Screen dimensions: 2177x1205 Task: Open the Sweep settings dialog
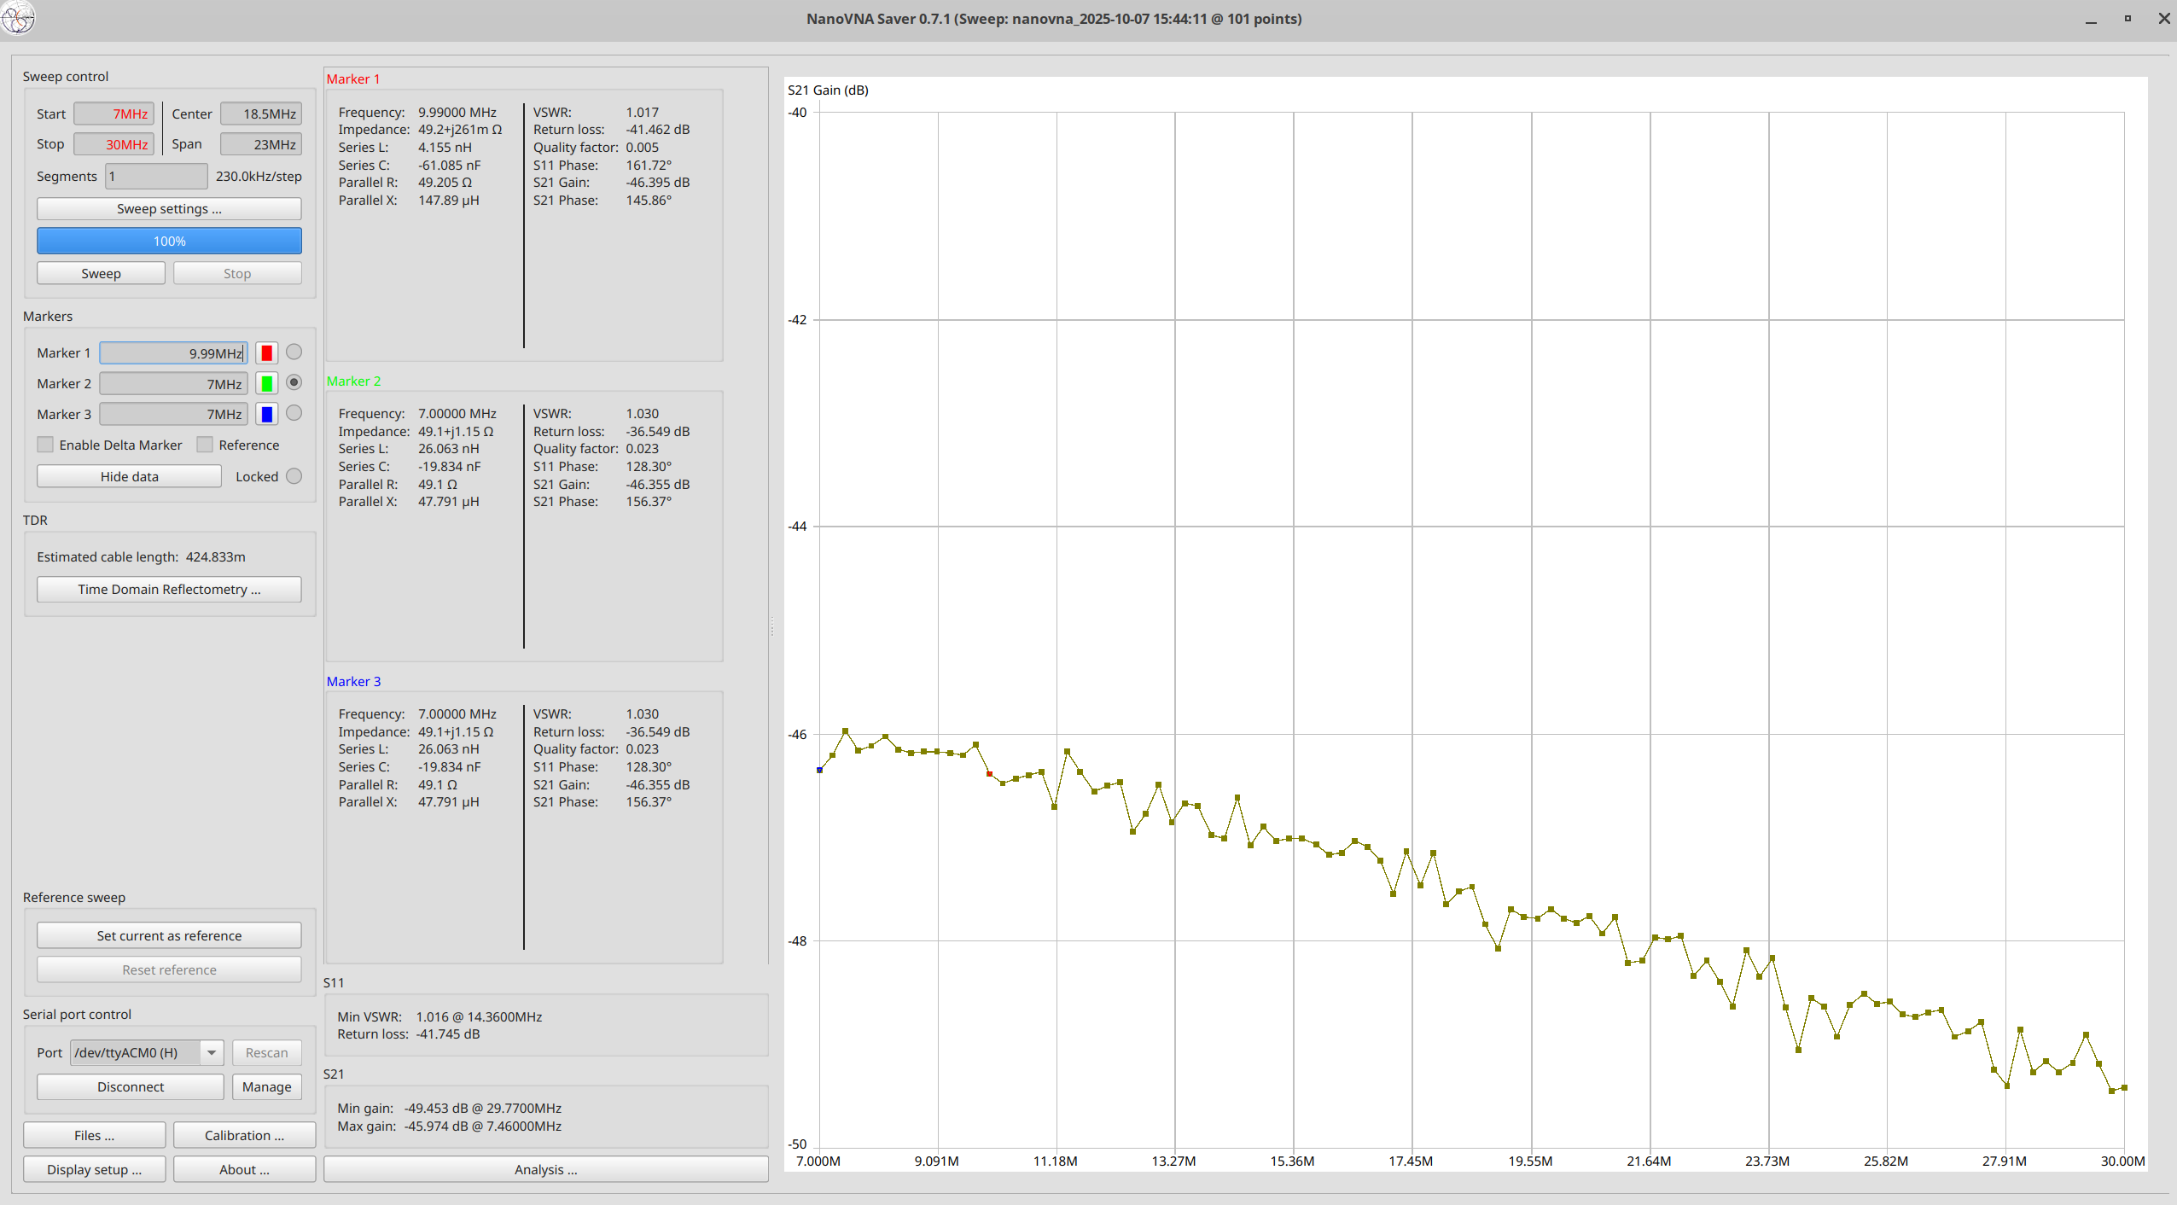(168, 208)
